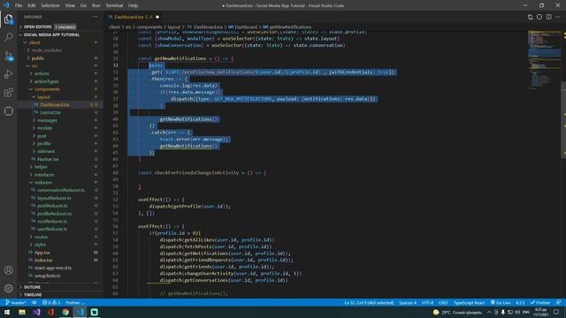
Task: Collapse the reducers folder
Action: pos(60,183)
